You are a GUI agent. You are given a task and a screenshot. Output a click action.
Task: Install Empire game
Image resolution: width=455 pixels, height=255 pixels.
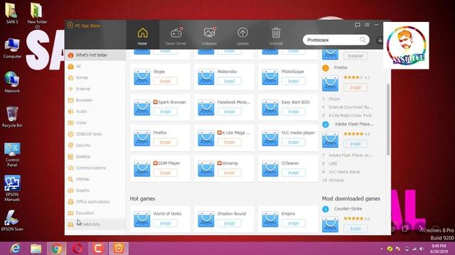294,223
